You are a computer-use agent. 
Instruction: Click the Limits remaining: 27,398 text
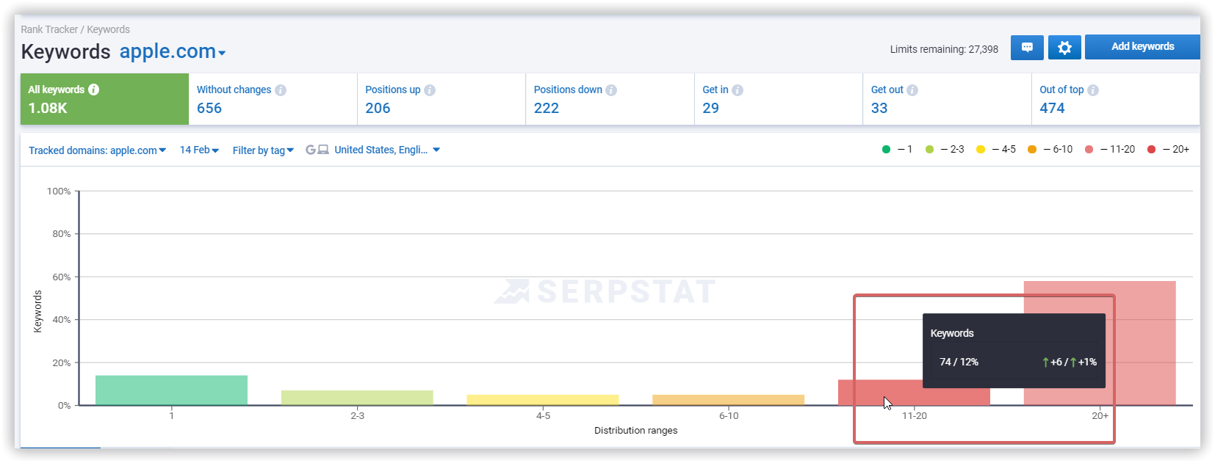(944, 49)
